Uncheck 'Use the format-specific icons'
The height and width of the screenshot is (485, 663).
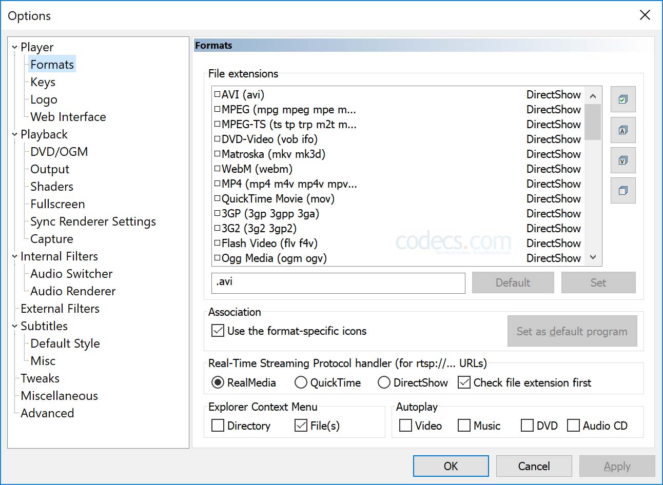pyautogui.click(x=217, y=331)
